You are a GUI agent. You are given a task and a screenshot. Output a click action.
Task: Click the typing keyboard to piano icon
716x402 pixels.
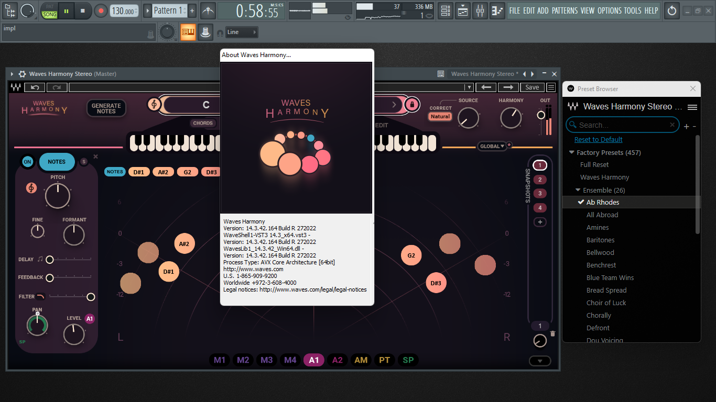[188, 32]
